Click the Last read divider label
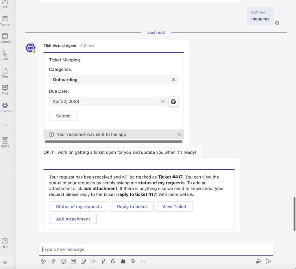Image resolution: width=296 pixels, height=269 pixels. (x=156, y=32)
